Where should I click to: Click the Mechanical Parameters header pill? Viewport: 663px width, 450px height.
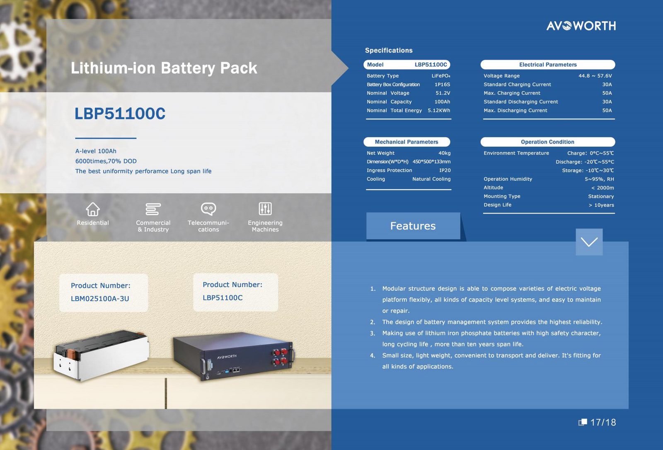pos(407,142)
